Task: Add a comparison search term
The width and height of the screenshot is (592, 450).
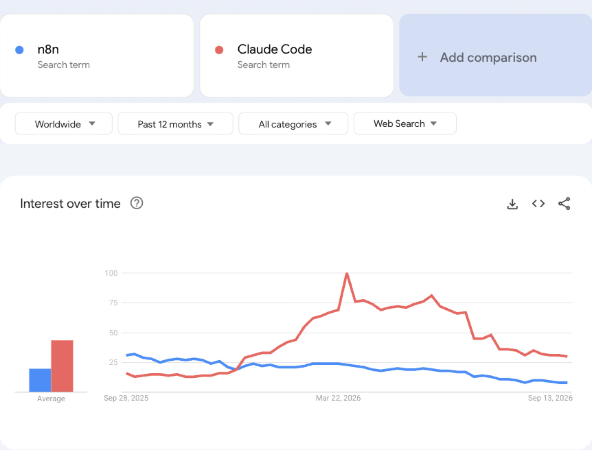Action: click(x=495, y=56)
